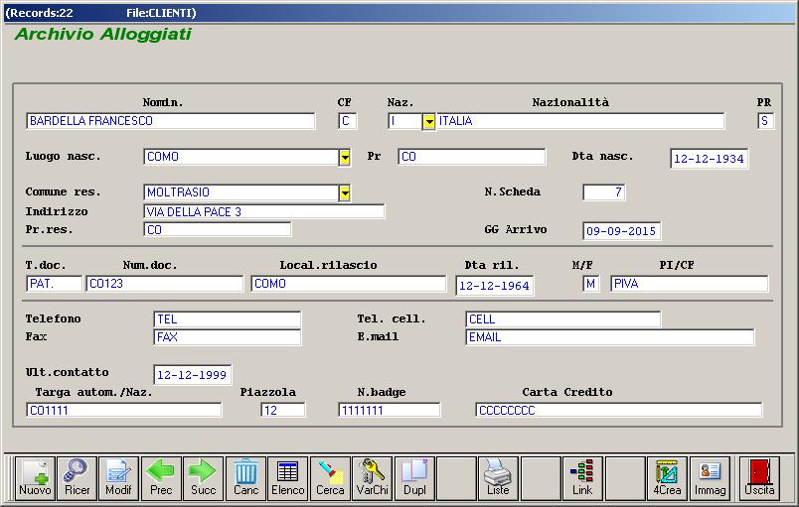Duplicate record with Dupl icon
The width and height of the screenshot is (799, 507).
pos(414,478)
